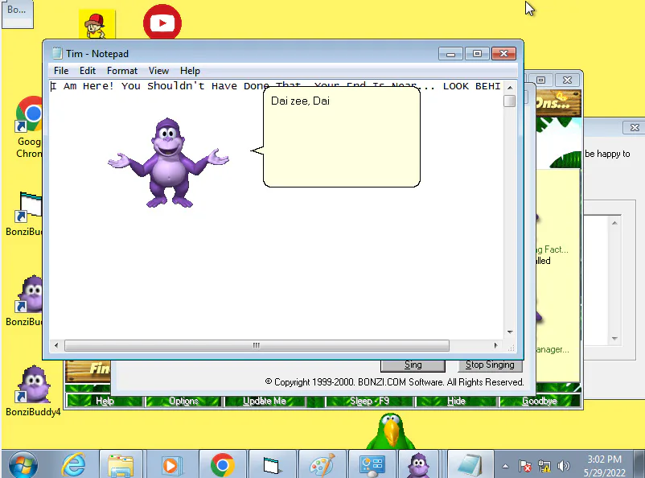
Task: Click the green parrot character
Action: coord(390,431)
